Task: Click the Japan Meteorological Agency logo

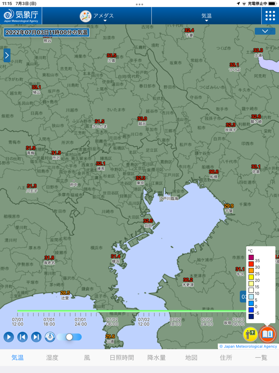Action: tap(21, 16)
